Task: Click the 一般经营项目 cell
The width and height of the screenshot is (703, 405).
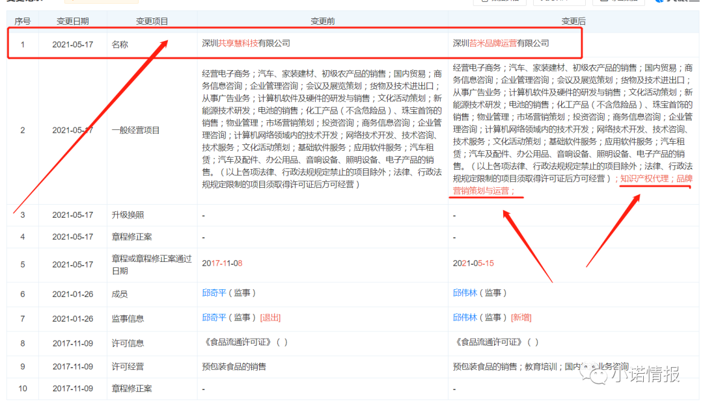Action: [135, 130]
